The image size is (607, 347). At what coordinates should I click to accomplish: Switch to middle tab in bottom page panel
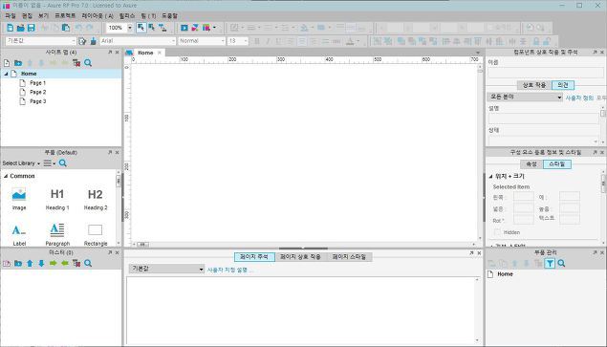300,257
